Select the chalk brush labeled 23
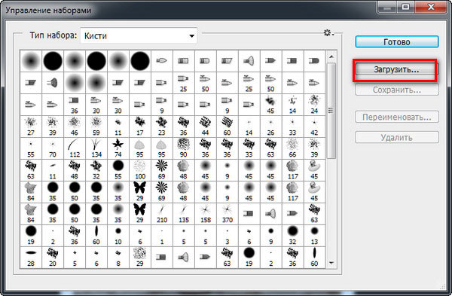This screenshot has width=452, height=296. [x=162, y=127]
